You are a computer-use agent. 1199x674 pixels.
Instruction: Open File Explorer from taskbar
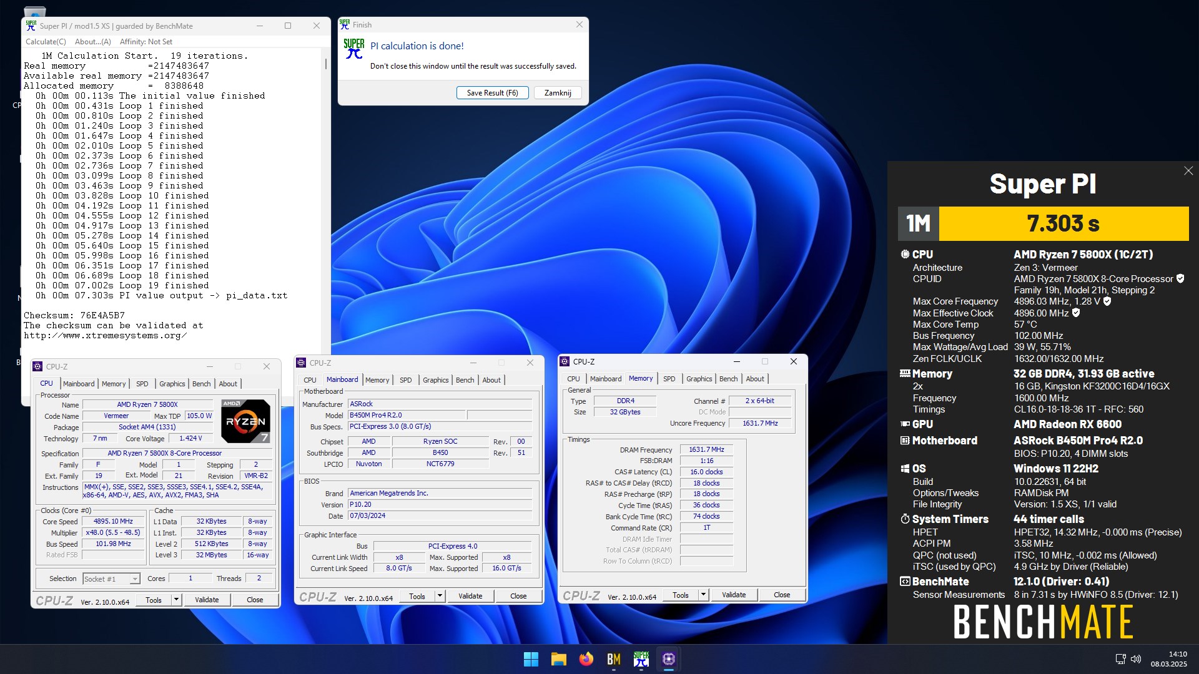click(558, 659)
